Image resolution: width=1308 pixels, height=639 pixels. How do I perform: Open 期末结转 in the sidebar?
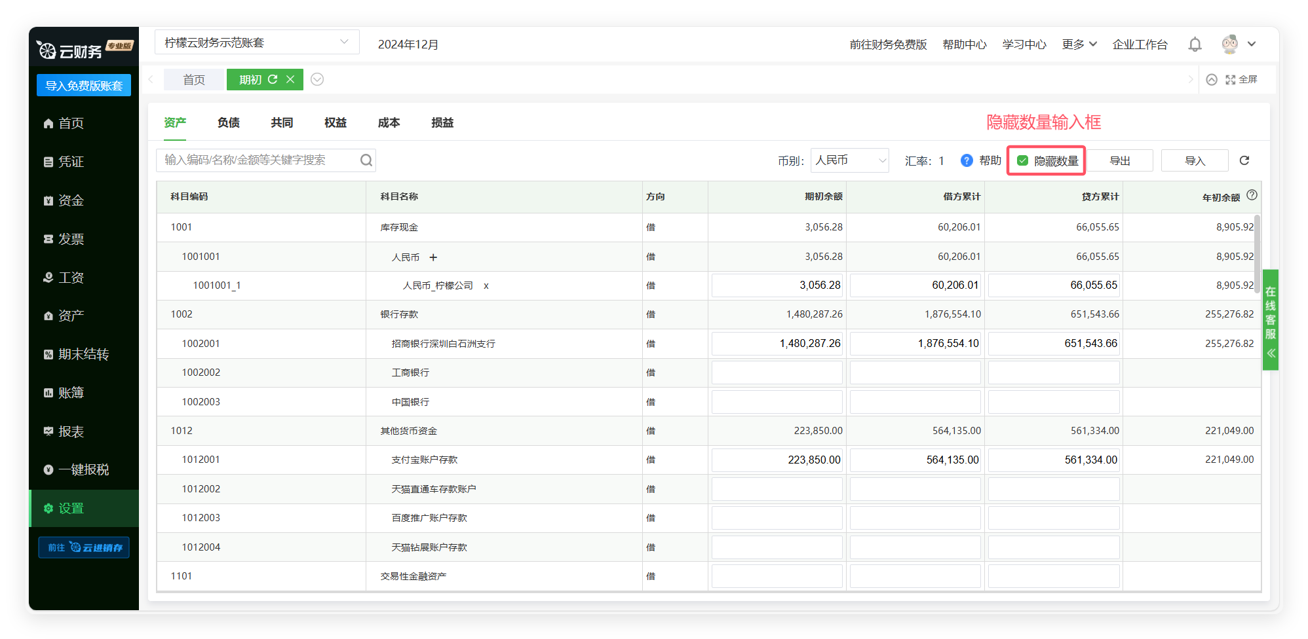click(83, 354)
